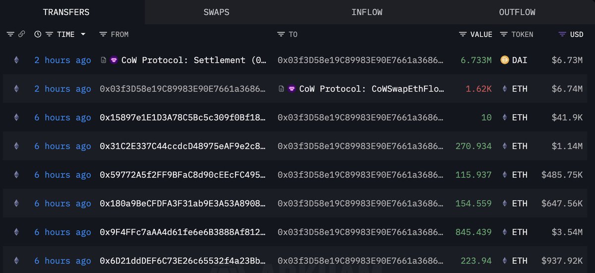
Task: Switch to the SWAPS tab
Action: coord(216,12)
